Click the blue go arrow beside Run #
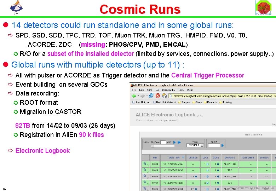The image size is (276, 191). [223, 145]
